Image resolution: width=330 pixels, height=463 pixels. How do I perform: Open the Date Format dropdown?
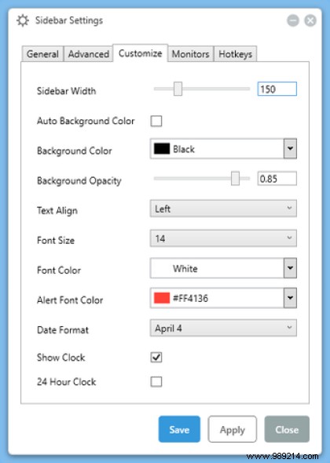click(x=223, y=328)
